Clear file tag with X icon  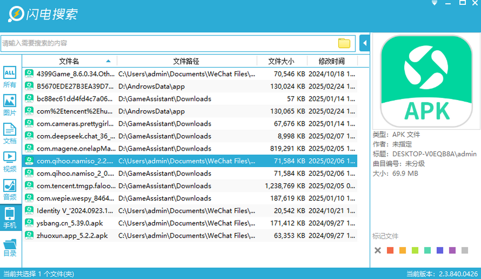[x=378, y=251]
